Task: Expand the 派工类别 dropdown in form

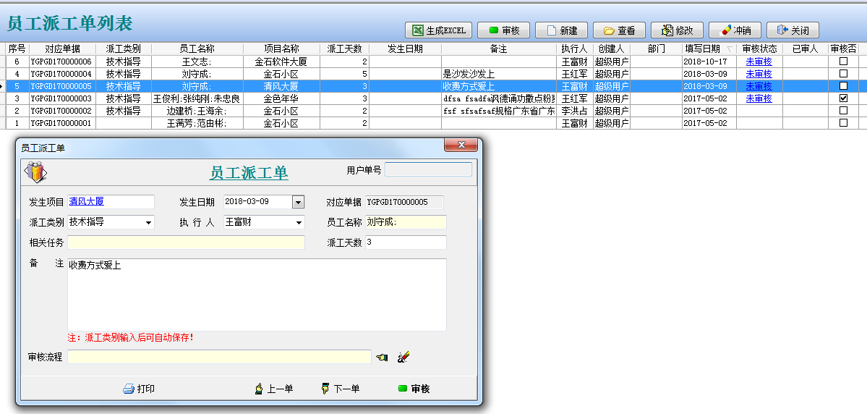Action: tap(149, 222)
